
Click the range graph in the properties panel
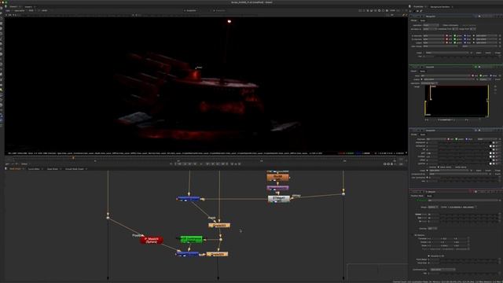tap(457, 101)
